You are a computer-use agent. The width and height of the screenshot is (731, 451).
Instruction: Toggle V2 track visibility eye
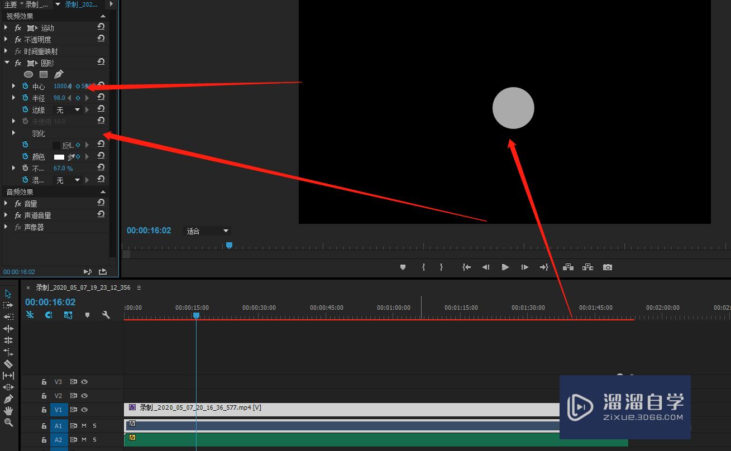(x=84, y=396)
